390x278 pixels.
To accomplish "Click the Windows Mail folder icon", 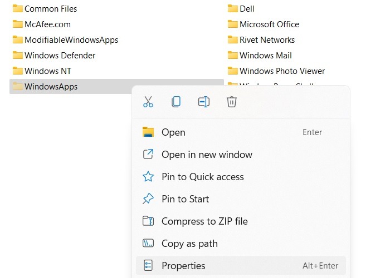I will point(233,55).
